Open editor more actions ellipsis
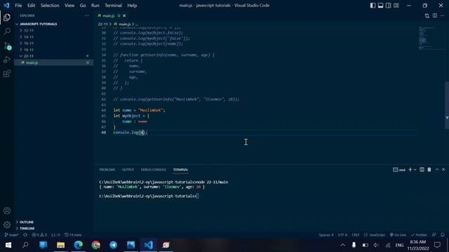 pyautogui.click(x=443, y=15)
